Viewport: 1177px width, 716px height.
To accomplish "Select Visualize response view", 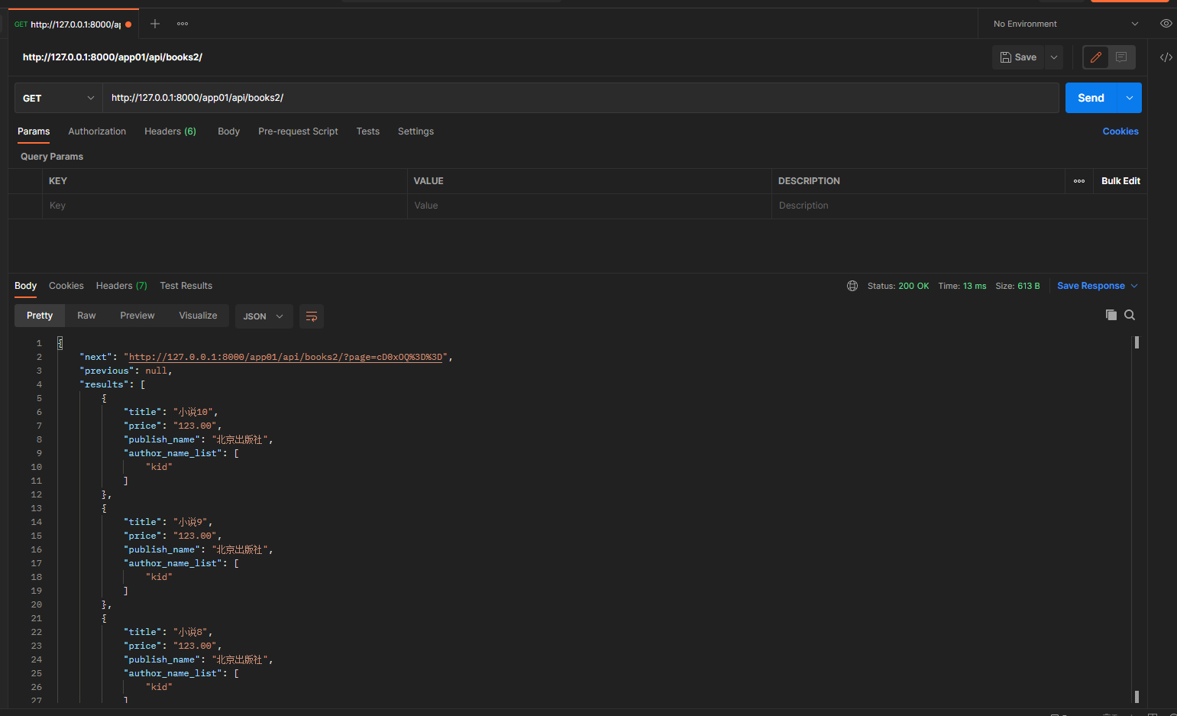I will tap(198, 316).
